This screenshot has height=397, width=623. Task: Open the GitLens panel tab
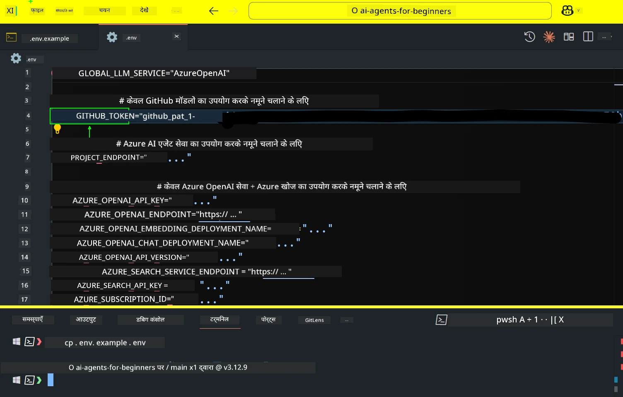click(314, 320)
